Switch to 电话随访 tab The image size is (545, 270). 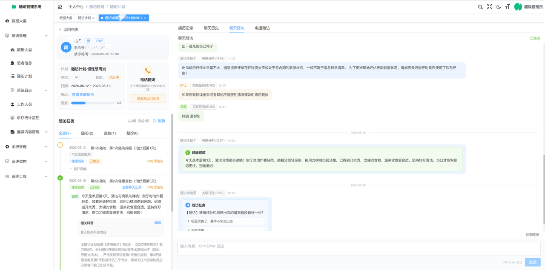[262, 28]
